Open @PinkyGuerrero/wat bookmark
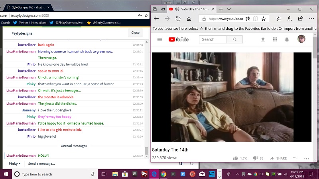 click(x=67, y=23)
